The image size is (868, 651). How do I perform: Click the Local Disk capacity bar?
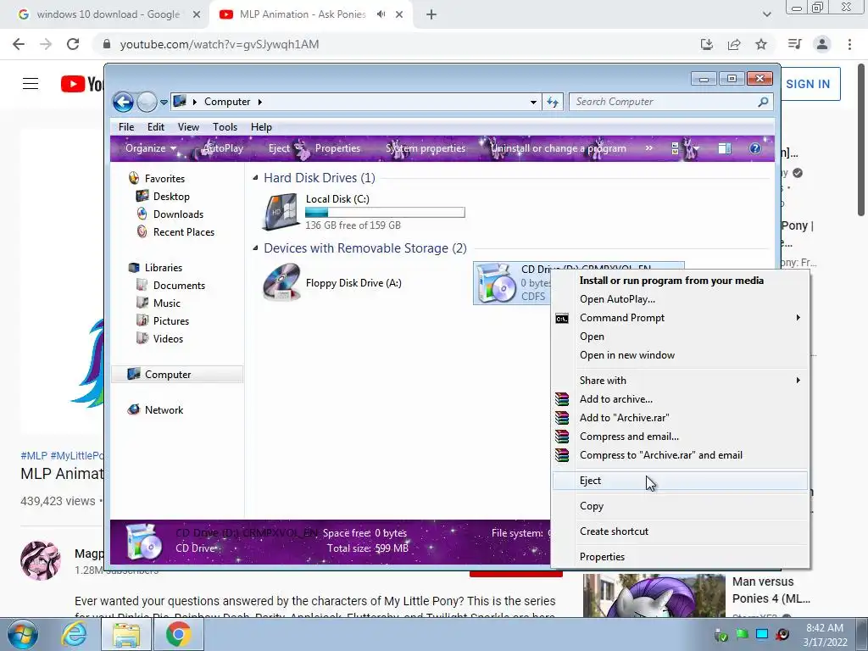click(385, 212)
